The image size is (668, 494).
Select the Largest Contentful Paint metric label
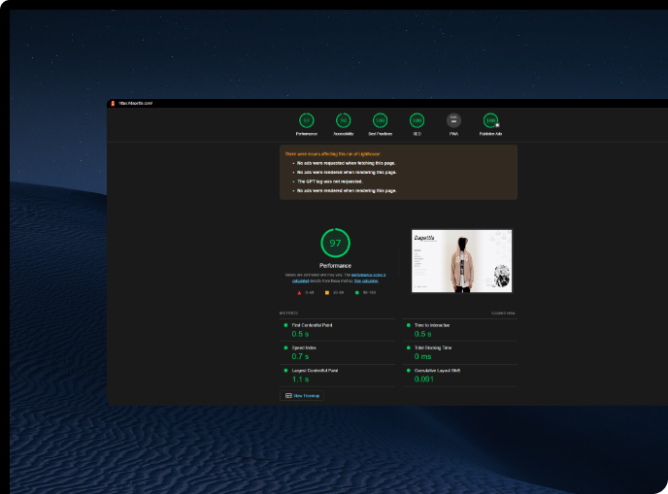[x=315, y=370]
